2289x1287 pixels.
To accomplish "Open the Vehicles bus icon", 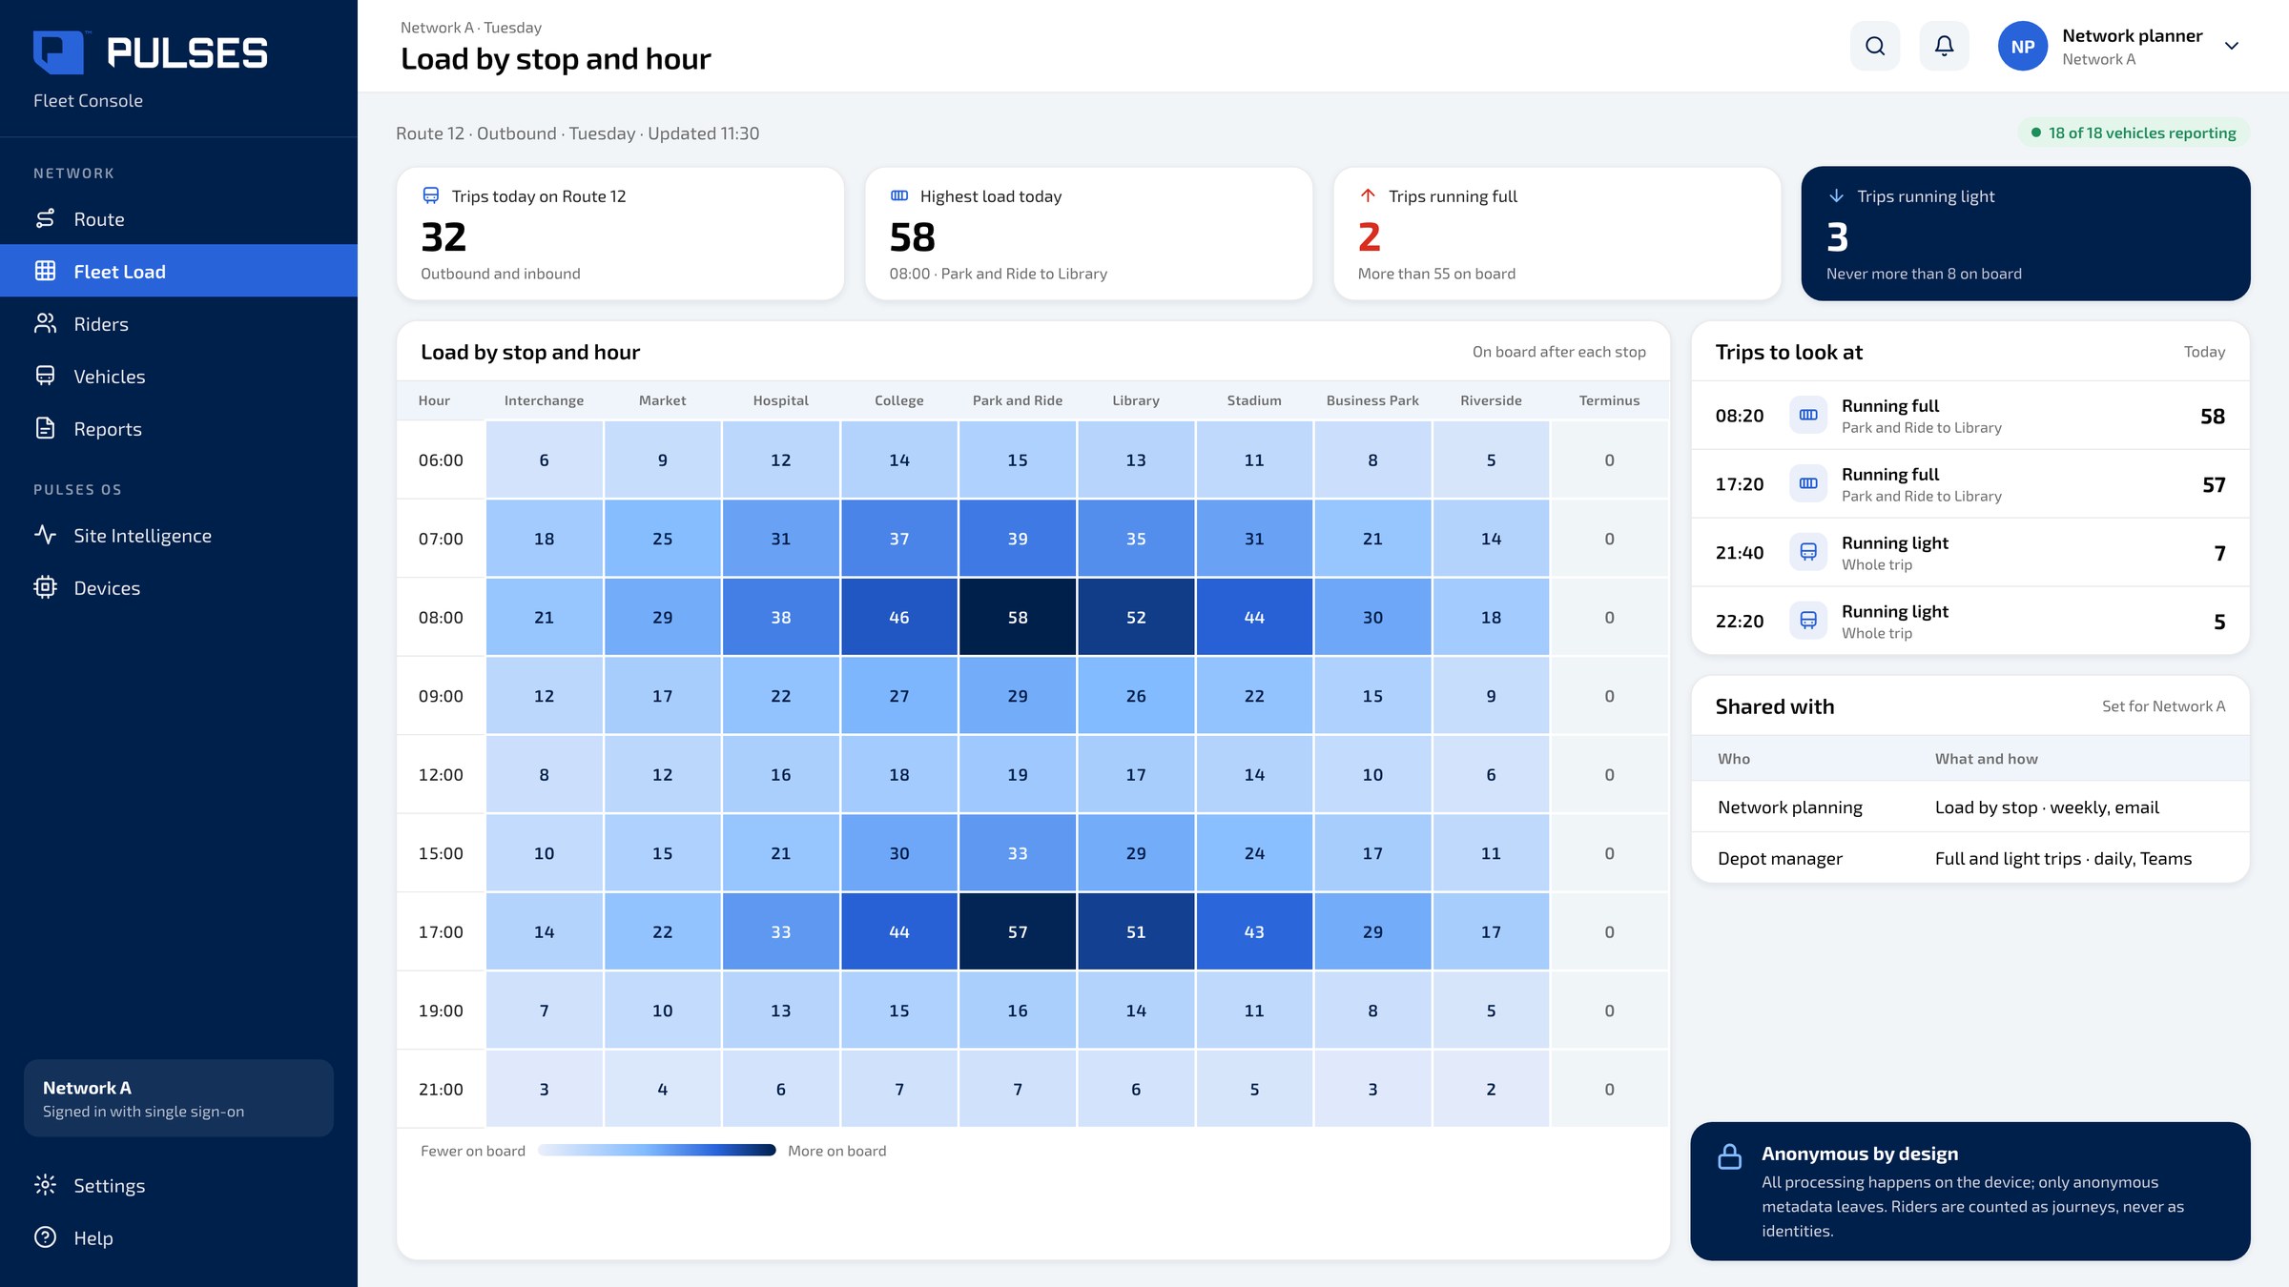I will pyautogui.click(x=45, y=377).
